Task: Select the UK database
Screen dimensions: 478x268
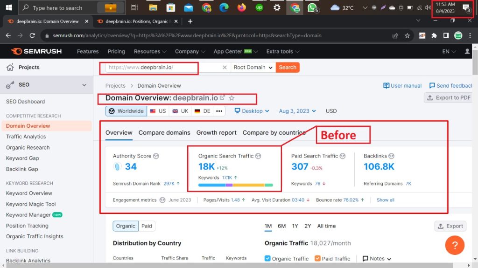Action: tap(180, 111)
